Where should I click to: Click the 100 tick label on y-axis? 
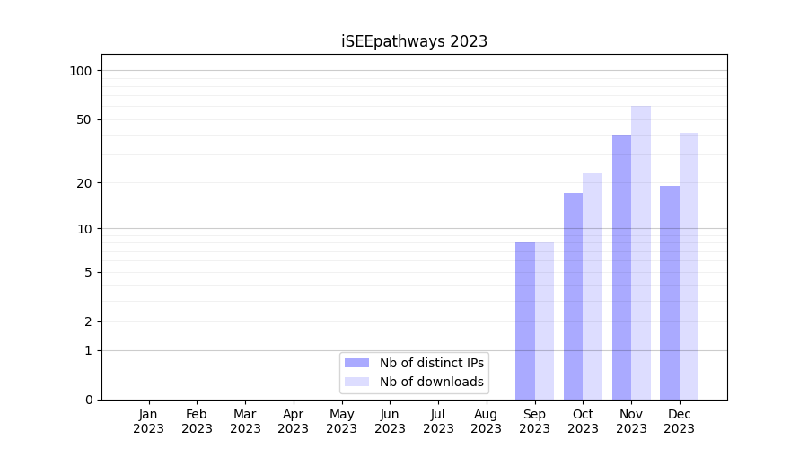(x=81, y=71)
